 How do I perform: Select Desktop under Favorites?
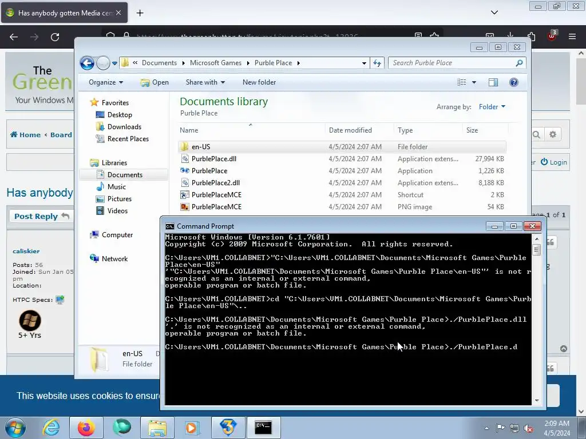coord(120,114)
